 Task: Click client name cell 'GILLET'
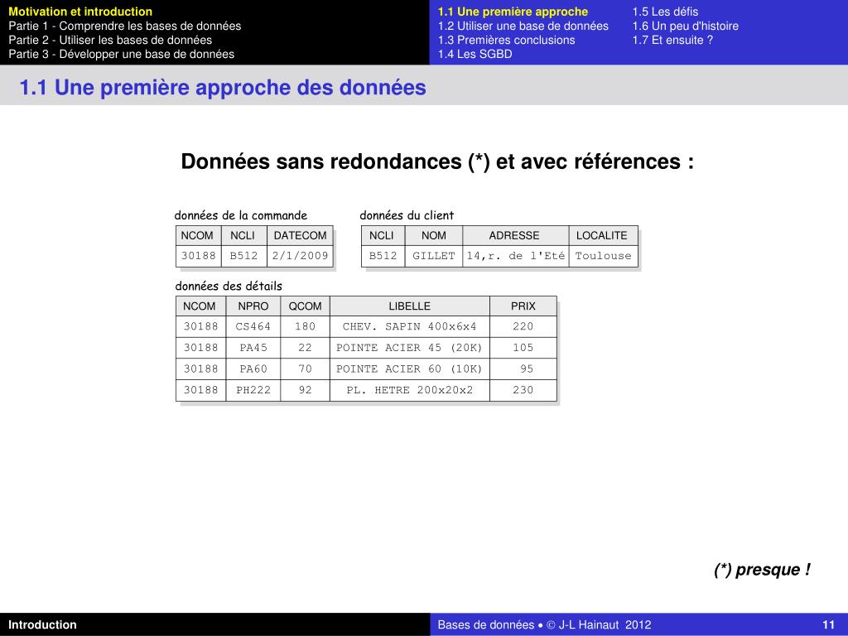[x=434, y=256]
